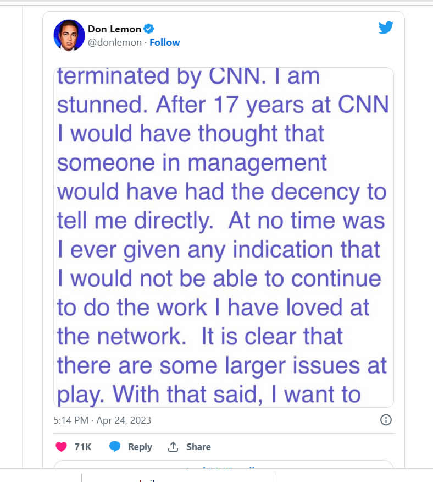Open the Twitter info icon beside timestamp
The image size is (433, 482).
[x=386, y=420]
